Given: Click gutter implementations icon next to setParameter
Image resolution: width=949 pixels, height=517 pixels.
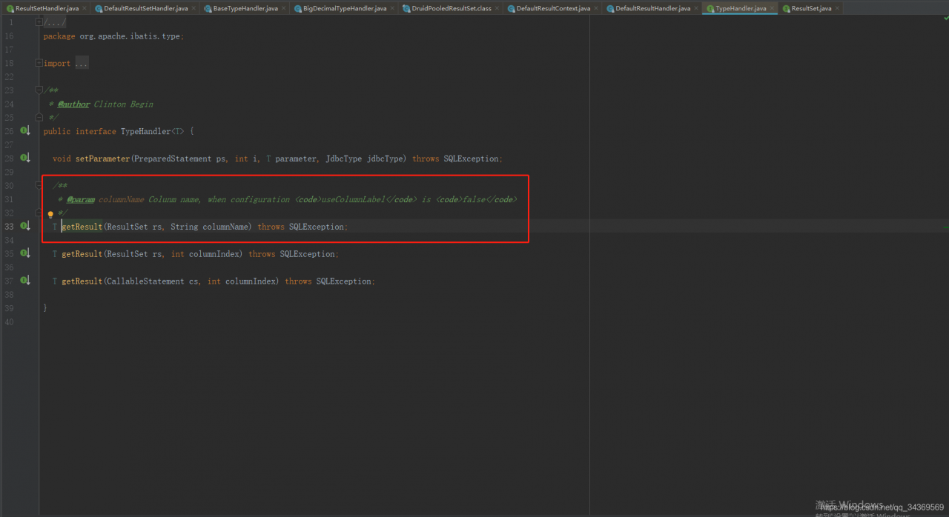Looking at the screenshot, I should tap(24, 158).
